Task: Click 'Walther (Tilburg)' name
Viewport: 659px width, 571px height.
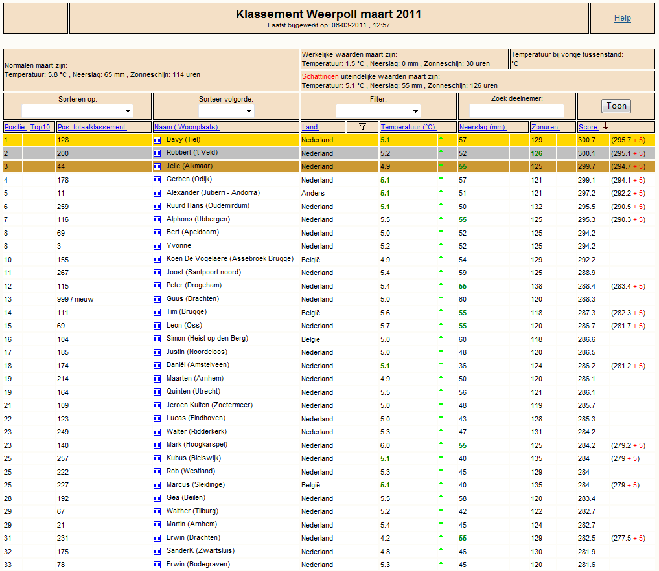Action: [192, 511]
